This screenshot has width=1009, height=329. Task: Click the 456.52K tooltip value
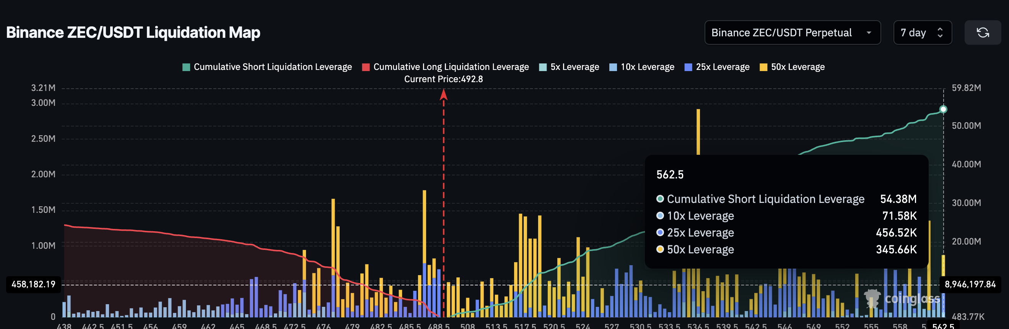[896, 233]
